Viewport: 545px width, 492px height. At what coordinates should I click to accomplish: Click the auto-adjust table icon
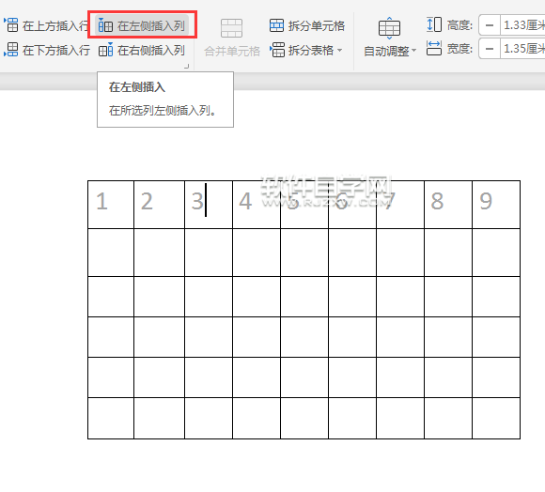click(389, 28)
